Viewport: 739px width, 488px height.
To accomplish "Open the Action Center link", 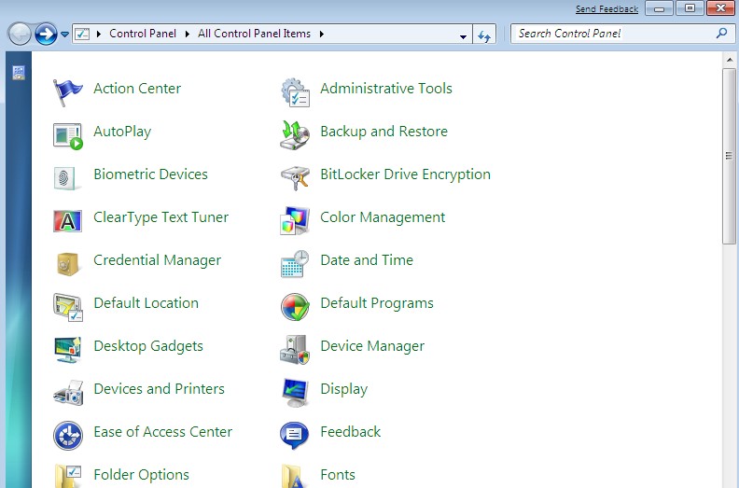I will [137, 88].
